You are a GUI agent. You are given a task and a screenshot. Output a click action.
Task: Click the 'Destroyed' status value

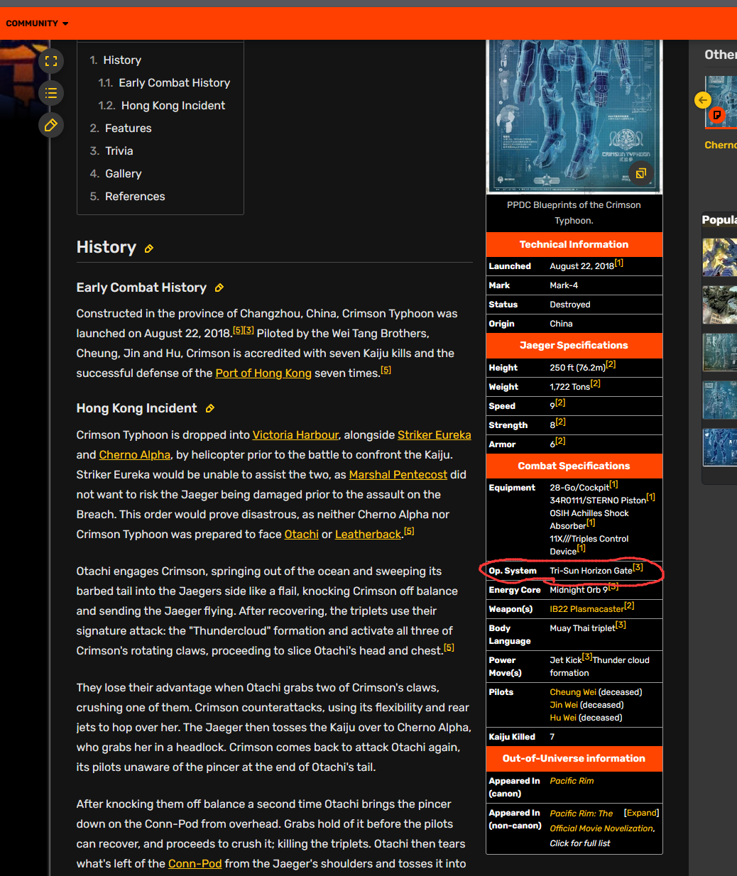point(570,305)
